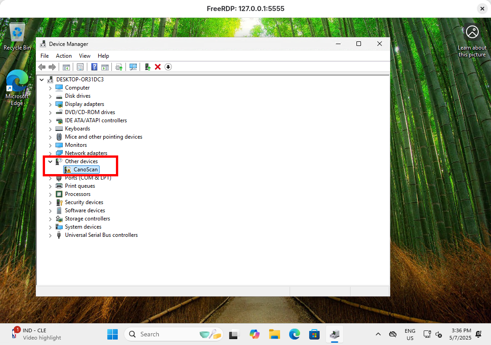
Task: Click the Show/Hide console tree icon
Action: tap(66, 67)
